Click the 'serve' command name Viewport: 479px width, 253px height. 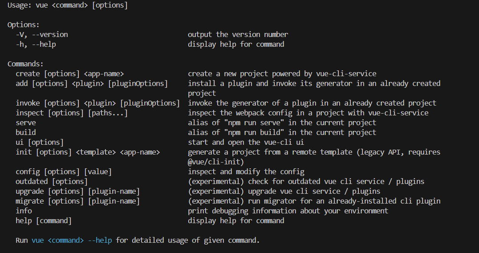coord(26,122)
